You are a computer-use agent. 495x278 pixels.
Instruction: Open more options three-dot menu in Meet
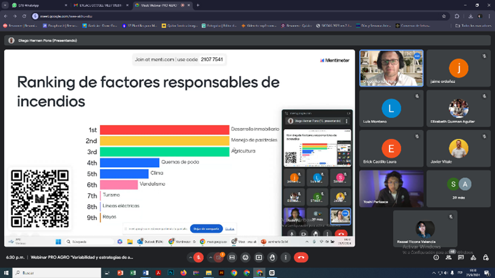[x=285, y=257]
